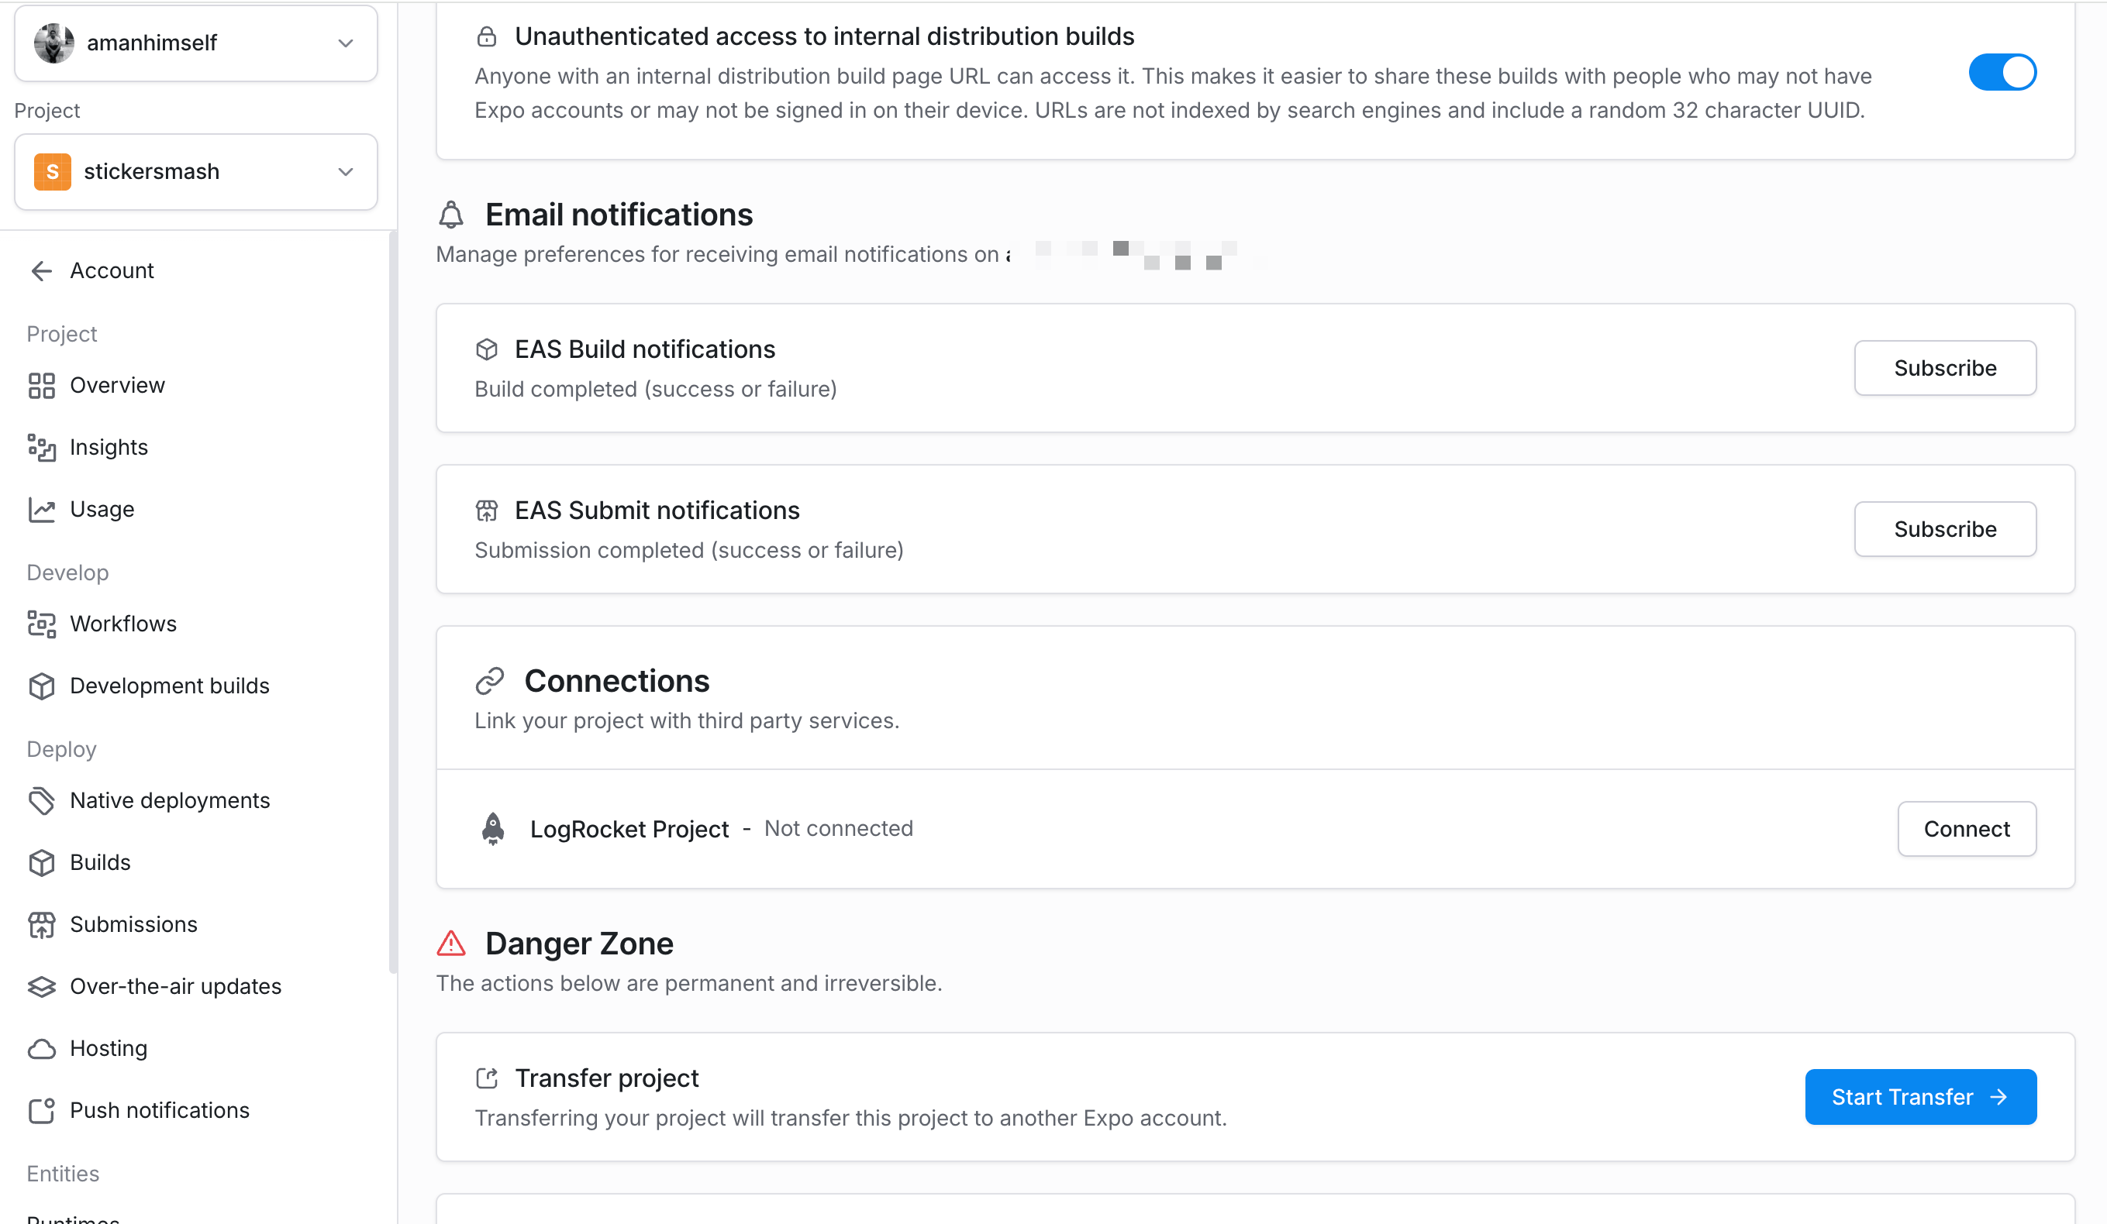Click the Native deployments tag icon

click(x=41, y=800)
